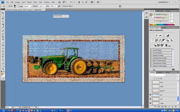
Task: Show the hook layer
Action: [x=150, y=86]
